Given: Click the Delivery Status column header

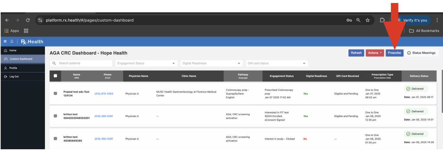Looking at the screenshot, I should (x=419, y=76).
